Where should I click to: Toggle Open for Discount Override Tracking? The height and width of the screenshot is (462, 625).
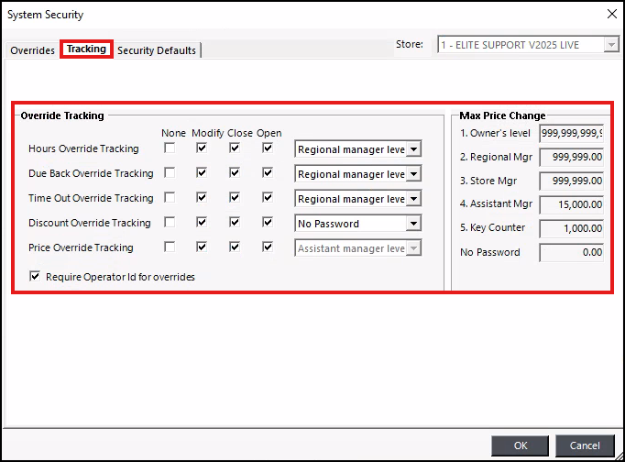pos(268,222)
